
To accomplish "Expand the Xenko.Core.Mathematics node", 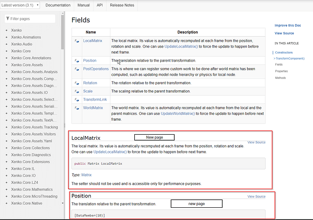I will click(6, 190).
